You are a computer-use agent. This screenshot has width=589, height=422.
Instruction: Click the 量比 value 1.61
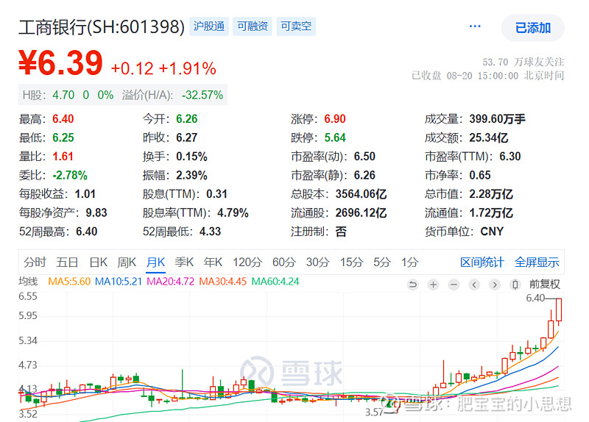pos(63,157)
